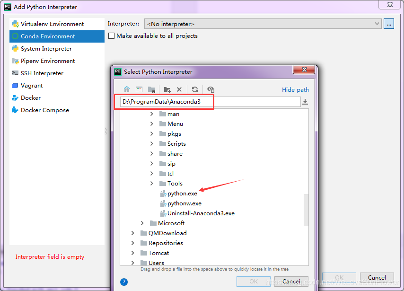Expand the Microsoft folder
The image size is (404, 291).
tap(142, 223)
